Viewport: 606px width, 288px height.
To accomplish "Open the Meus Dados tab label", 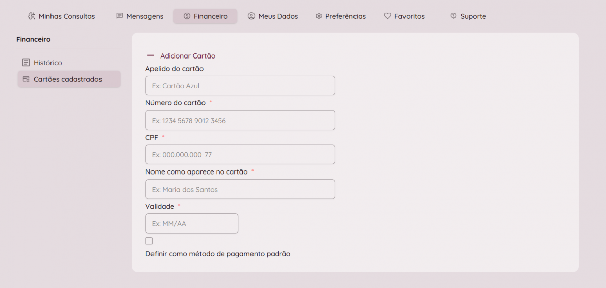I will click(278, 16).
